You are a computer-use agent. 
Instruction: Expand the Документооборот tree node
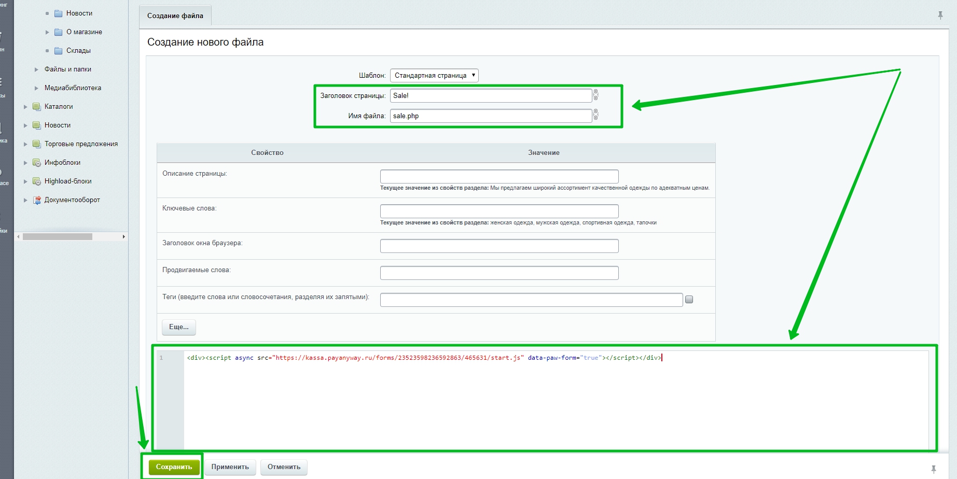coord(25,200)
